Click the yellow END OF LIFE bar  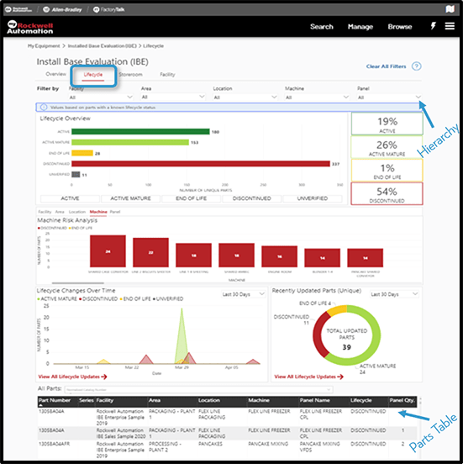pos(82,153)
